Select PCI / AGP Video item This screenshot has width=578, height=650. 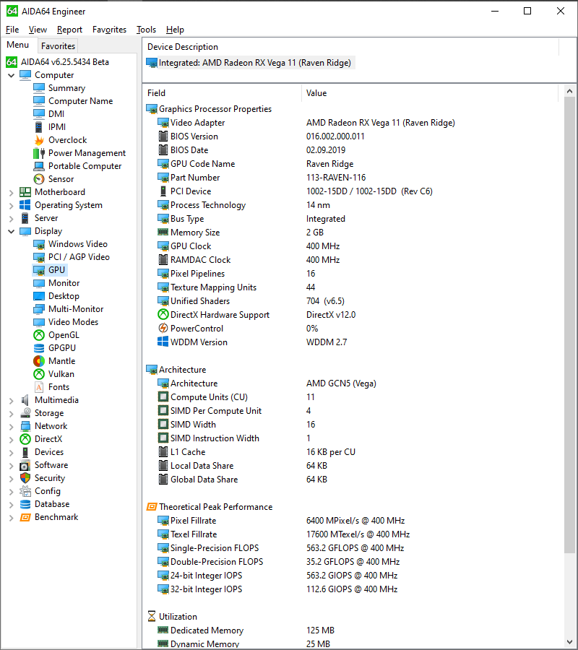(79, 257)
